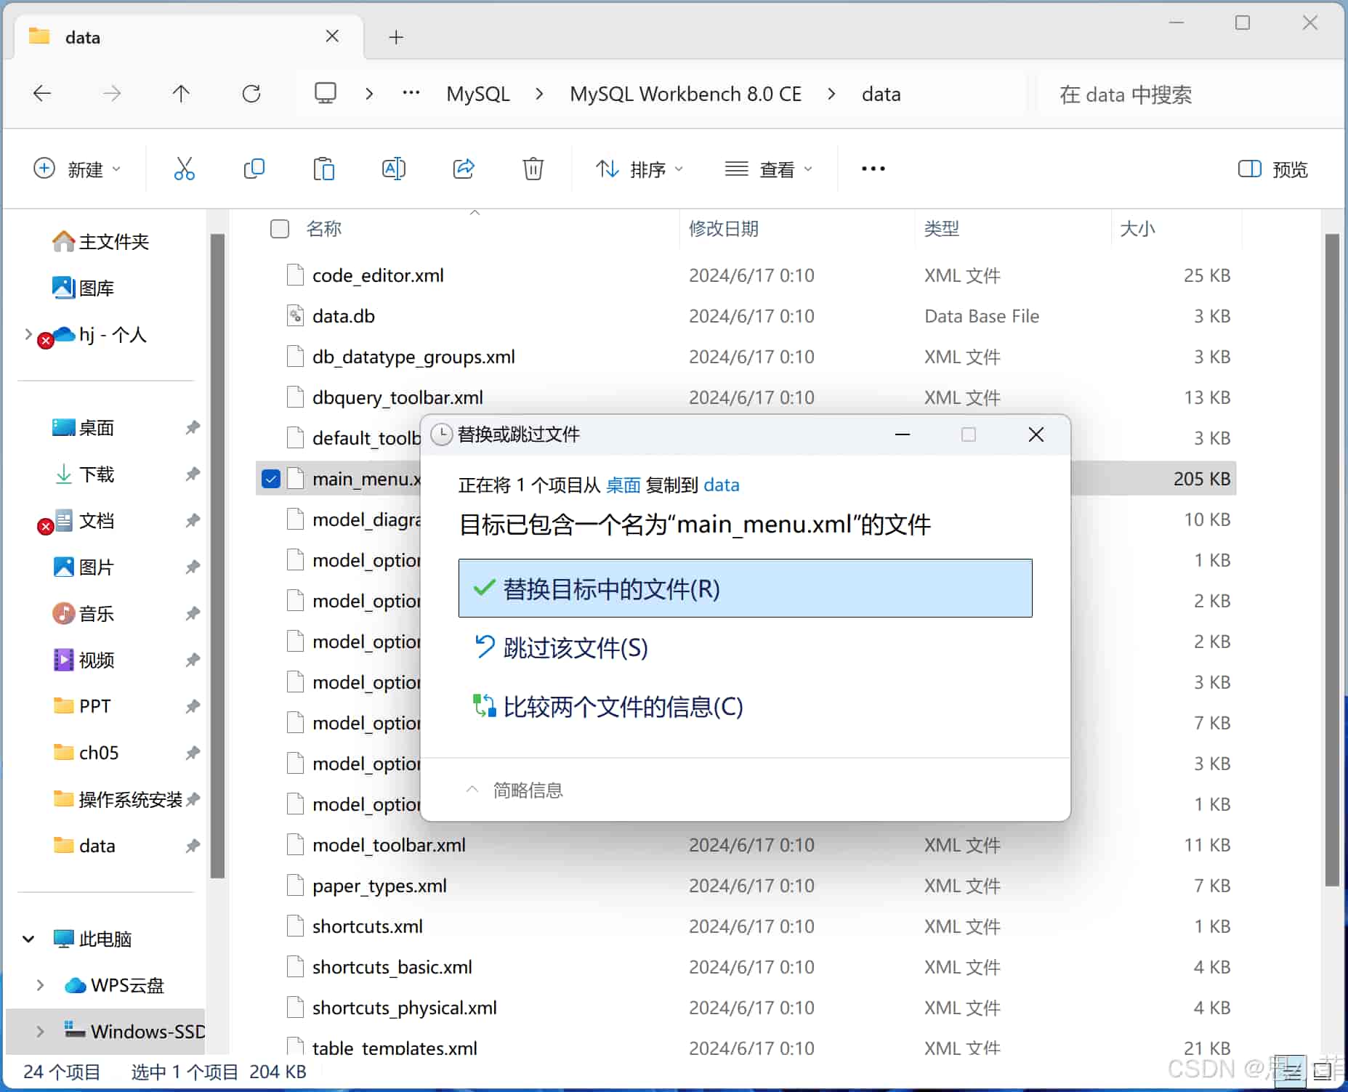Click MySQL breadcrumb in address bar

pyautogui.click(x=478, y=94)
